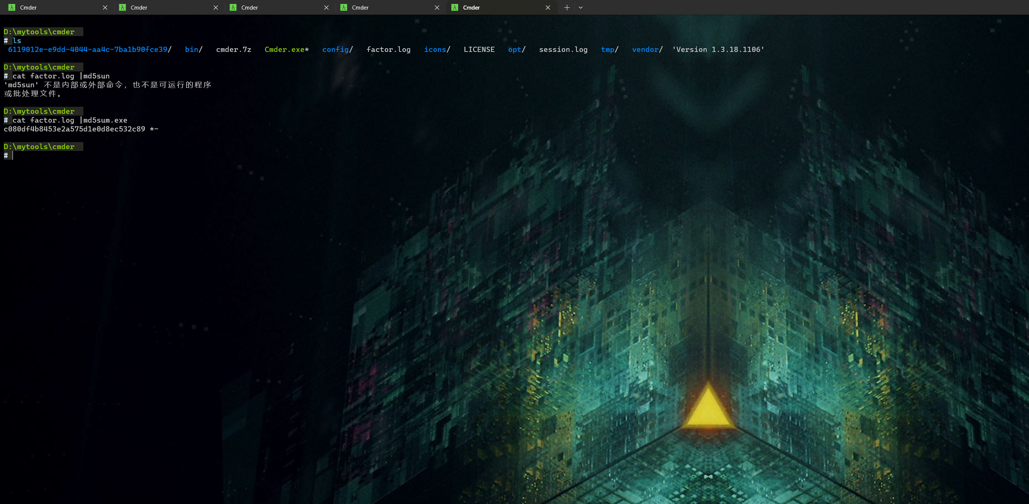Close the fourth Cmder tab
Viewport: 1029px width, 504px height.
click(x=437, y=8)
